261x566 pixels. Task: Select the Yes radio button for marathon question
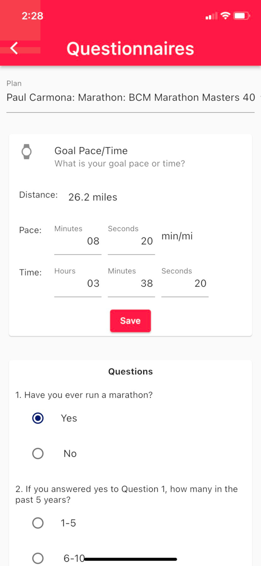click(x=37, y=418)
